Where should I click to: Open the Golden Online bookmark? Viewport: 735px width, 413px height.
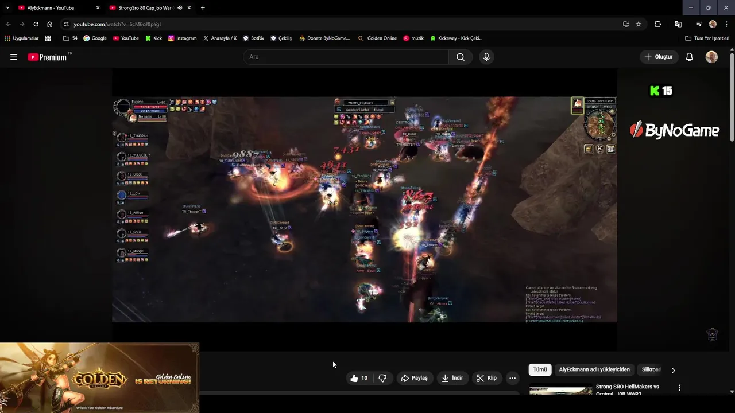point(377,38)
